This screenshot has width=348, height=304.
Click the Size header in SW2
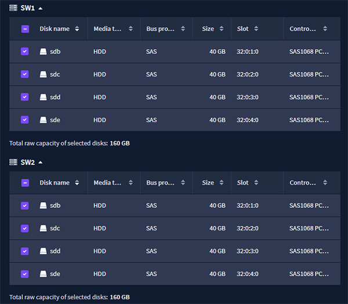click(208, 183)
